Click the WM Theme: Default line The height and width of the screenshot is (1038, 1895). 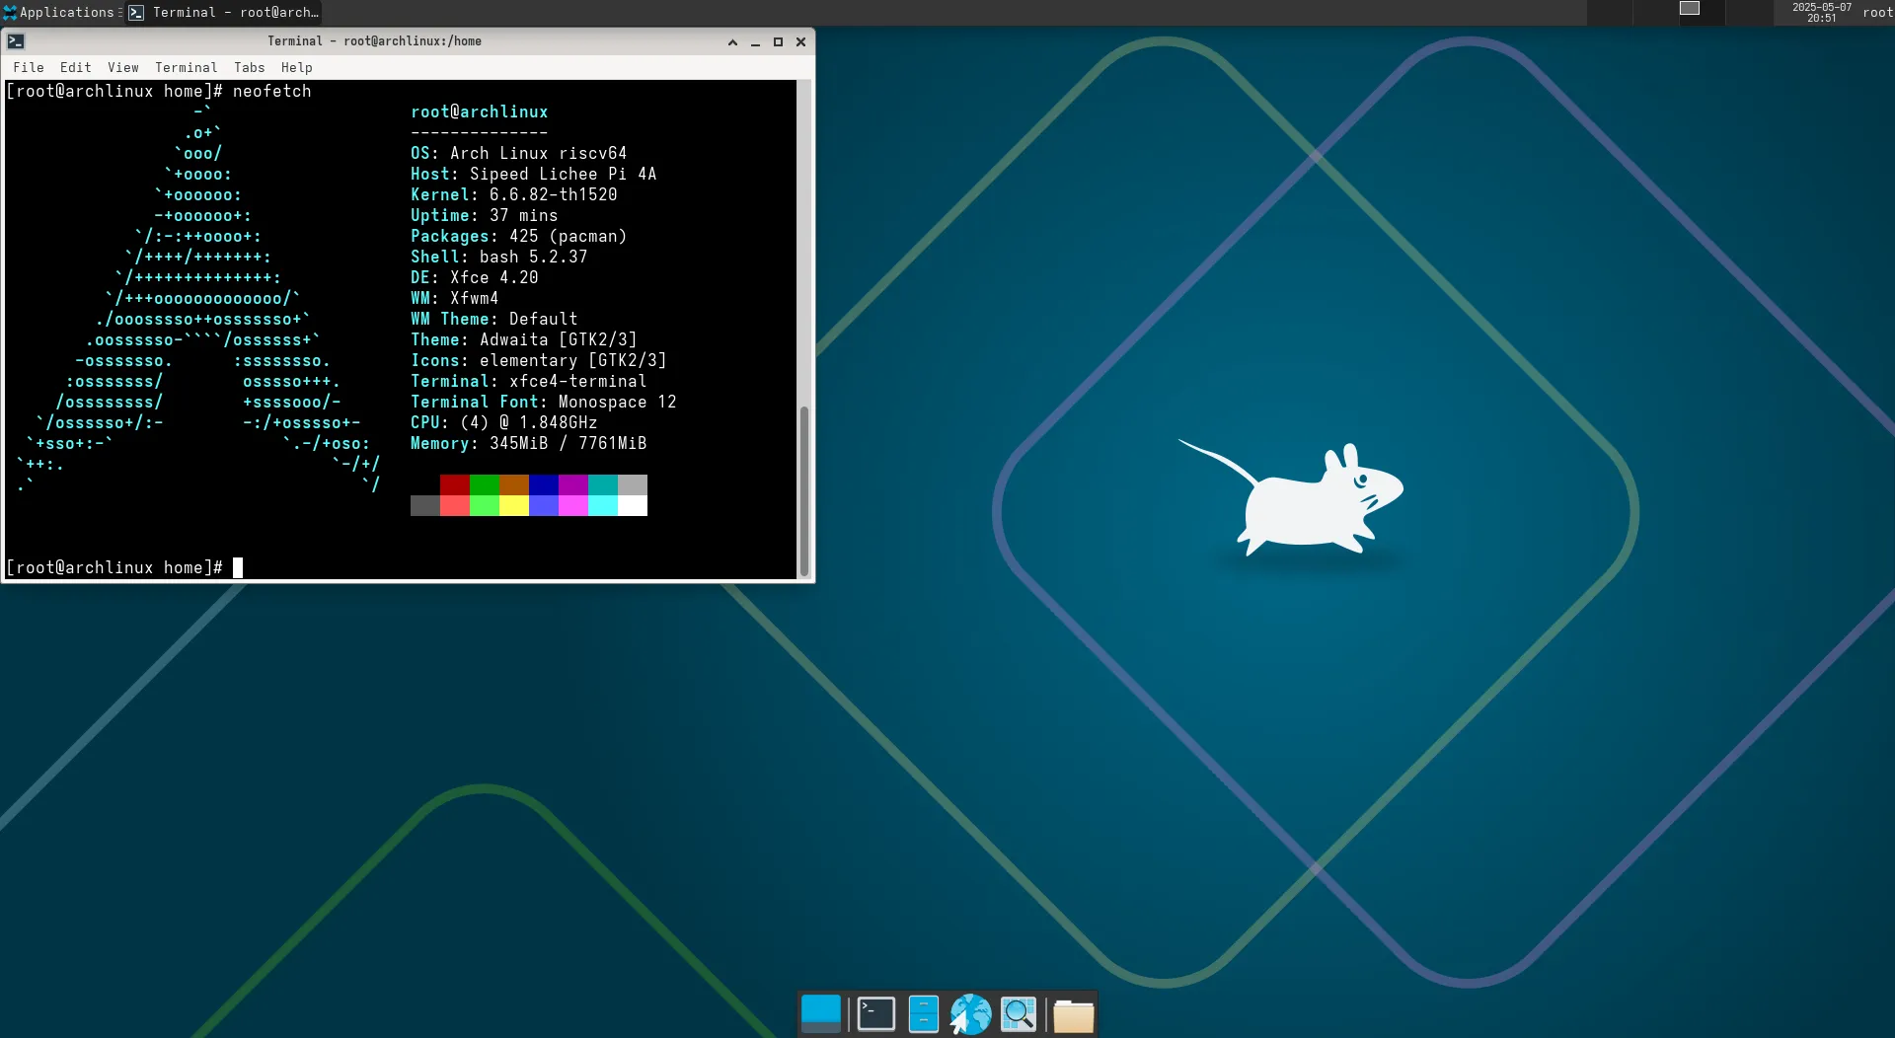(493, 319)
